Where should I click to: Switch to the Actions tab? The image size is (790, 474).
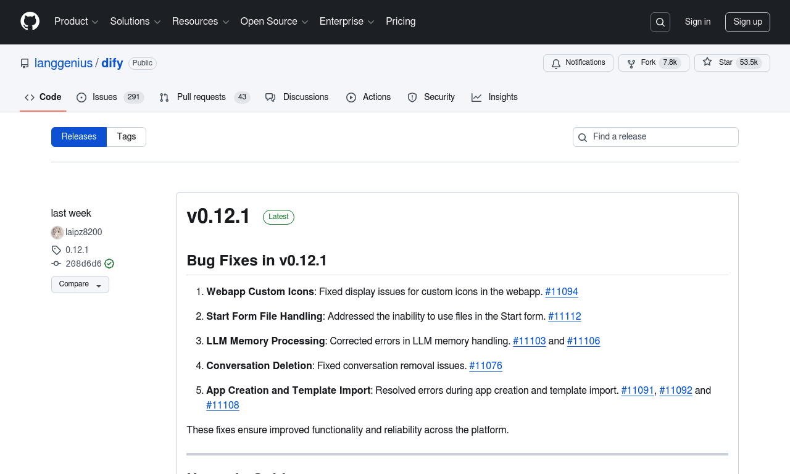(x=368, y=98)
